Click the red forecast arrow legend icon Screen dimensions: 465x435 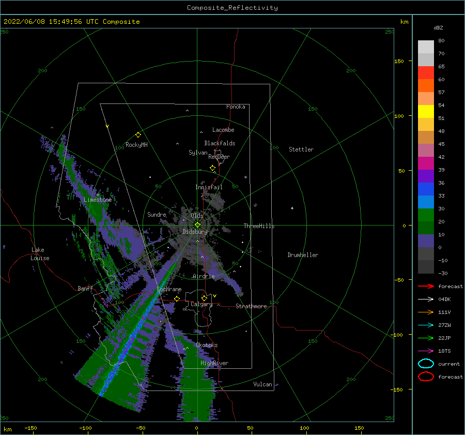(426, 286)
